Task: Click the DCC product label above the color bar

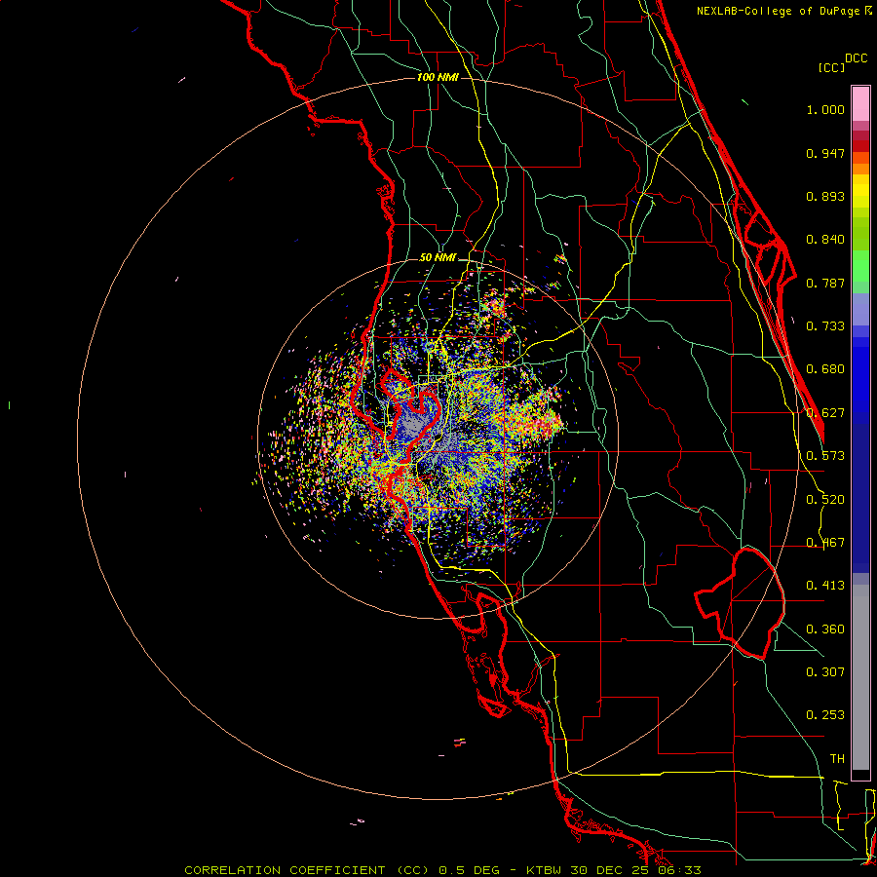Action: (856, 58)
